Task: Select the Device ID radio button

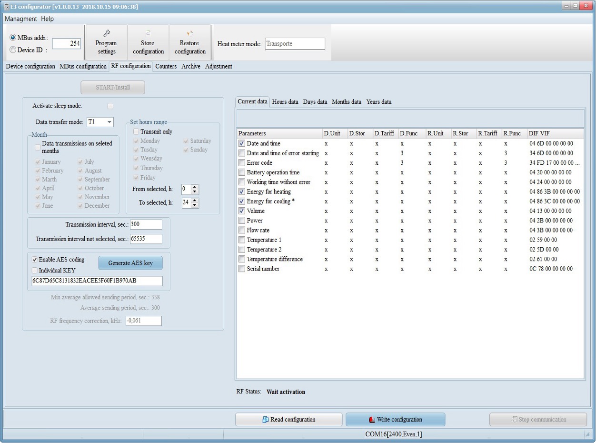Action: [13, 50]
